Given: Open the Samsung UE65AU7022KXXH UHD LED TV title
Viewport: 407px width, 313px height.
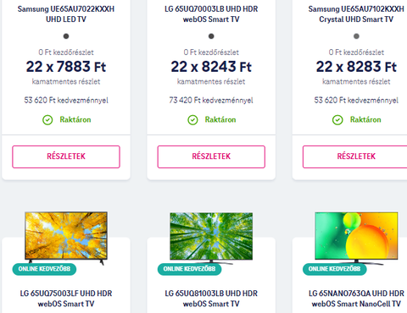Looking at the screenshot, I should (x=66, y=14).
